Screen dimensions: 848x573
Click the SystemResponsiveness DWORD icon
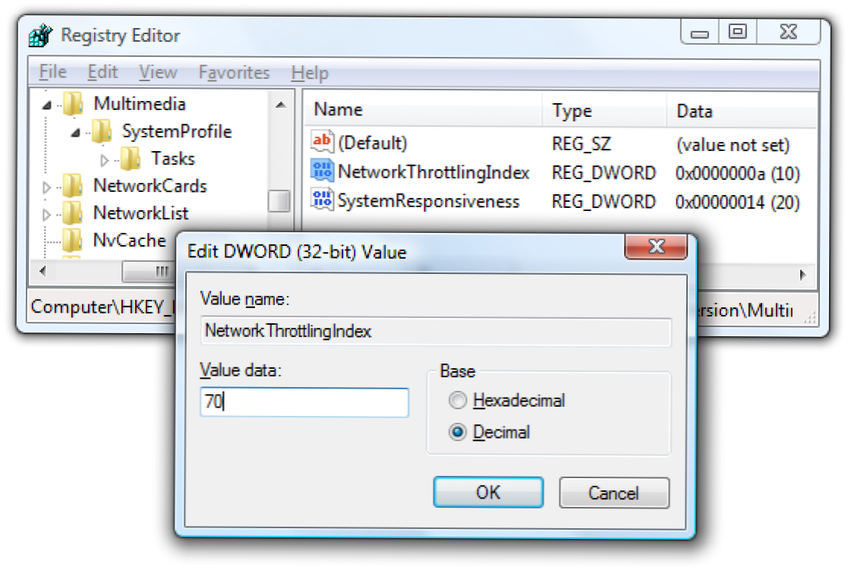pos(323,201)
